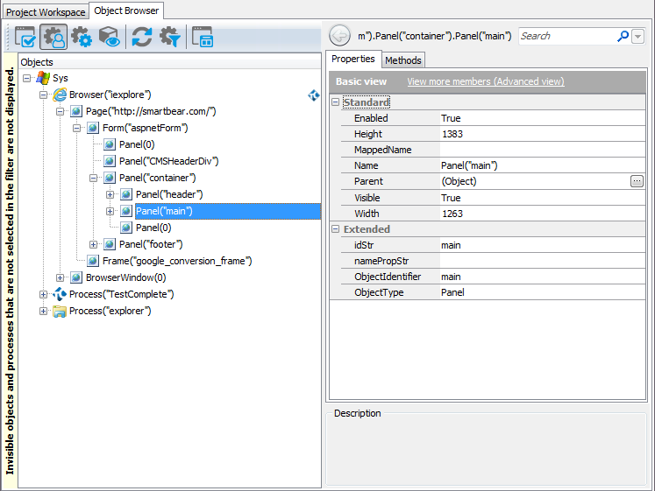Expand the Panel("header") tree node
This screenshot has width=655, height=491.
tap(110, 194)
